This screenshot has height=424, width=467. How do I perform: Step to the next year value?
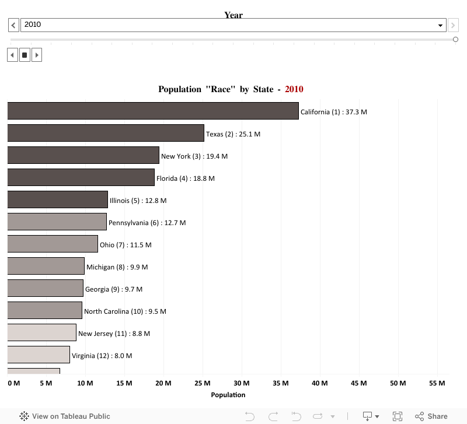pos(454,25)
